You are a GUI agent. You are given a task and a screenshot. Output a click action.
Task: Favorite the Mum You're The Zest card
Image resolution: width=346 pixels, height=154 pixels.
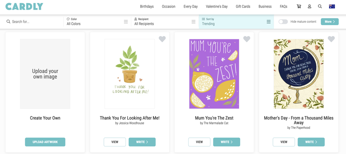(x=247, y=39)
